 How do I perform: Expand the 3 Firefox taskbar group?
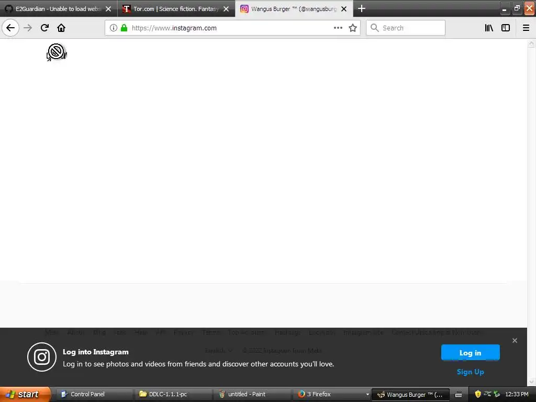(331, 394)
